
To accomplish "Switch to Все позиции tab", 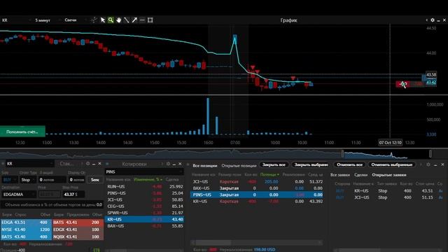I will pyautogui.click(x=205, y=165).
